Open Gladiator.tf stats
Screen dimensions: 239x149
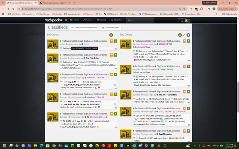[111, 28]
